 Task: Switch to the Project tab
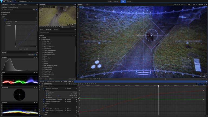pos(117,1)
